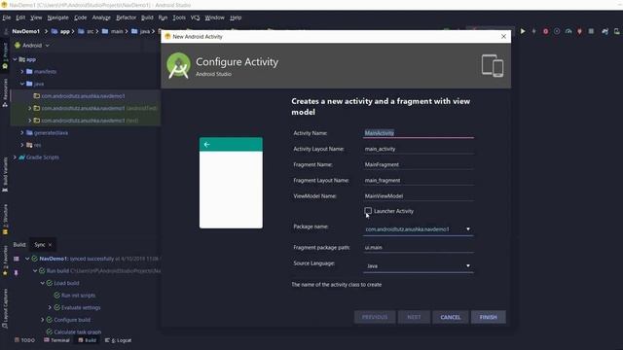Open the VCS menu
Viewport: 623px width, 350px height.
pyautogui.click(x=195, y=17)
